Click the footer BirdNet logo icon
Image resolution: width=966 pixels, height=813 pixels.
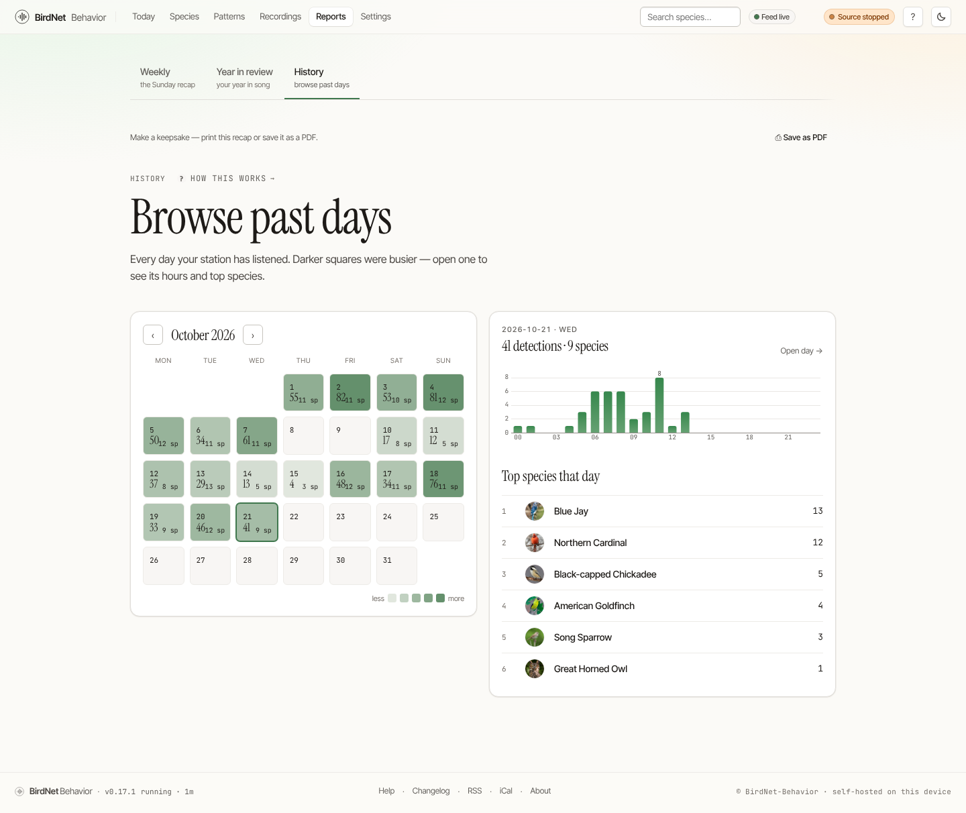[19, 792]
